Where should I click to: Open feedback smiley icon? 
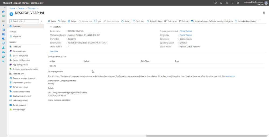point(238,3)
